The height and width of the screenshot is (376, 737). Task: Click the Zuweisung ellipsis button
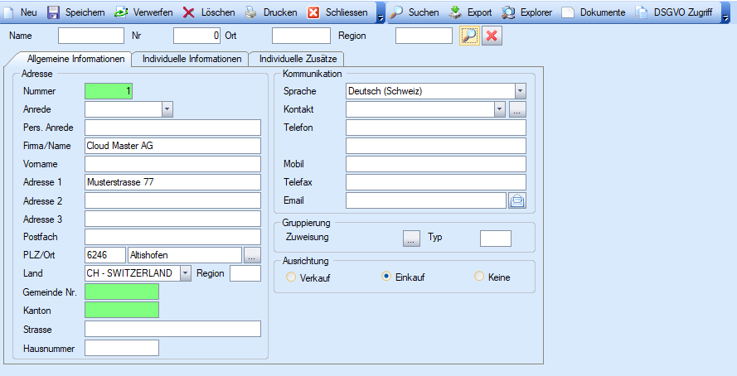(x=412, y=239)
